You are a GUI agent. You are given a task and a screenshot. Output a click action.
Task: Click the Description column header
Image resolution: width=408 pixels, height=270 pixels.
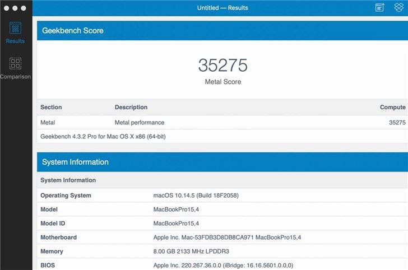131,107
